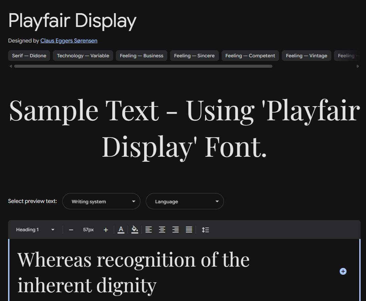Click the 'Select preview text:' label
Image resolution: width=366 pixels, height=301 pixels.
tap(32, 201)
